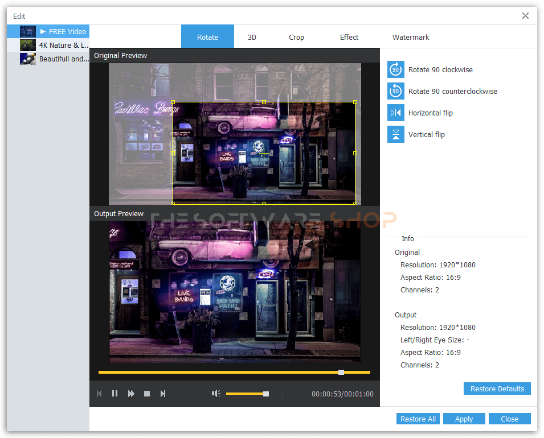This screenshot has width=544, height=438.
Task: Apply the Vertical flip icon
Action: pyautogui.click(x=396, y=135)
